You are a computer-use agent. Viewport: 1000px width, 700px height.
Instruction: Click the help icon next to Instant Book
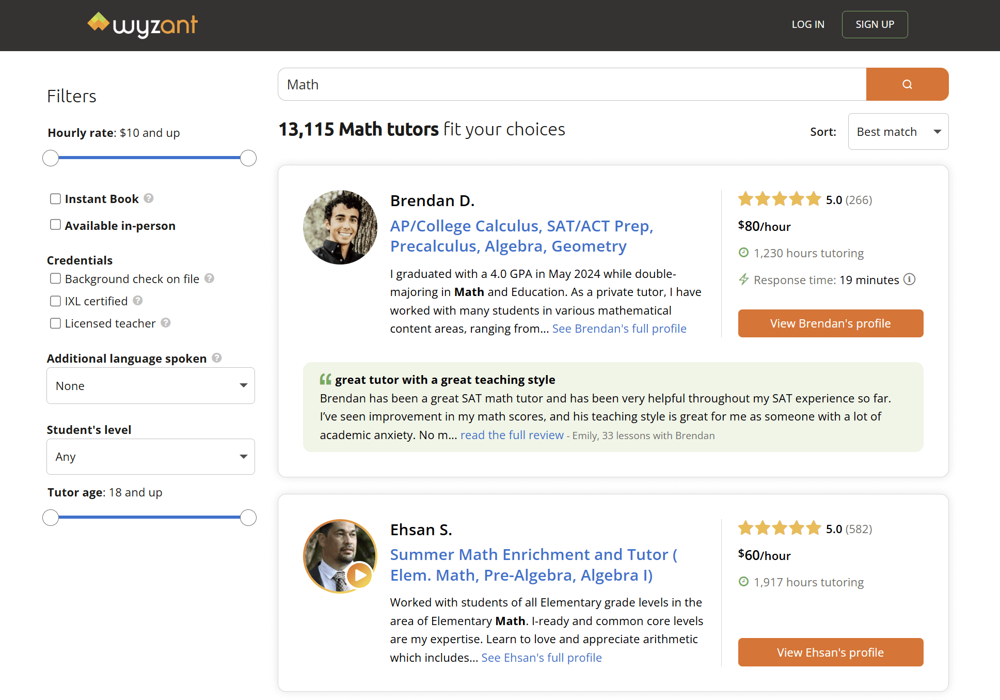coord(149,198)
